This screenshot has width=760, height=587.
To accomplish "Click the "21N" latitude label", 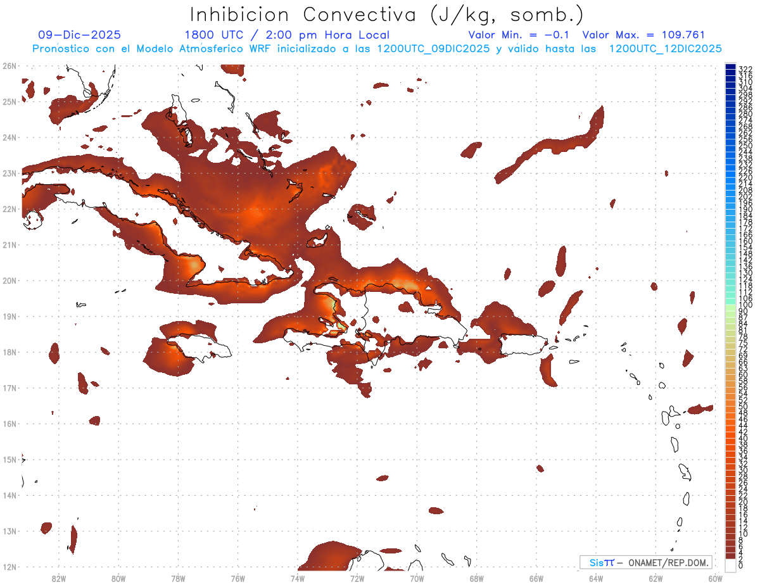I will coord(9,244).
